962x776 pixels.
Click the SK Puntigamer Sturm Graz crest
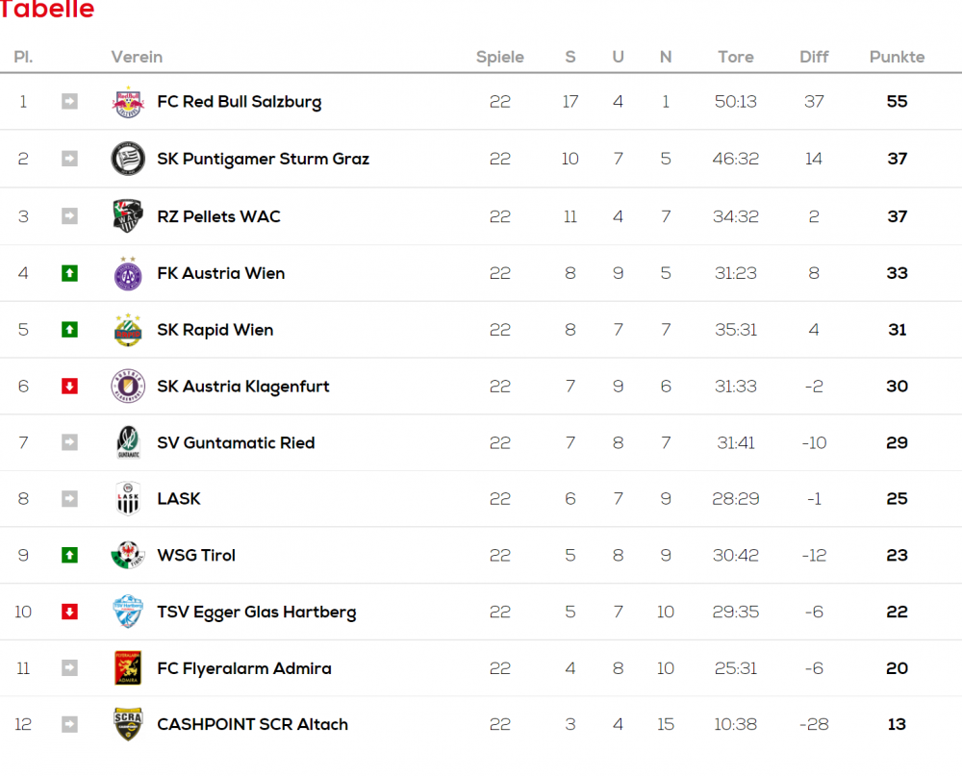(128, 159)
